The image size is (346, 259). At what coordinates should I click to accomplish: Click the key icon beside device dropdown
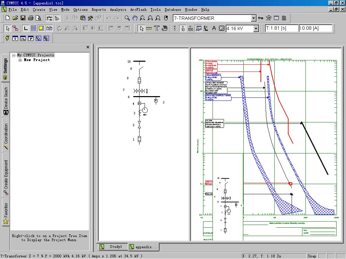pyautogui.click(x=261, y=18)
